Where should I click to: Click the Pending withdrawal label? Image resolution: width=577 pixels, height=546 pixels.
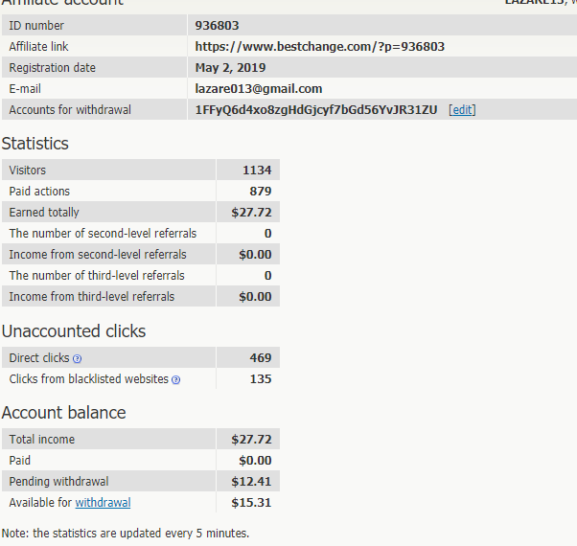58,481
